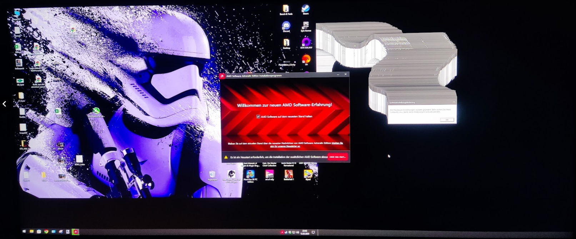Minimize the AMD Adrenalin installer window
Screen dimensions: 576x239
[x=338, y=74]
